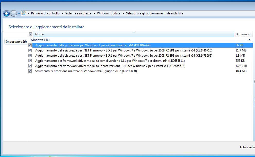The image size is (255, 157).
Task: Select user driver framework update KB2685813
Action: tap(110, 66)
